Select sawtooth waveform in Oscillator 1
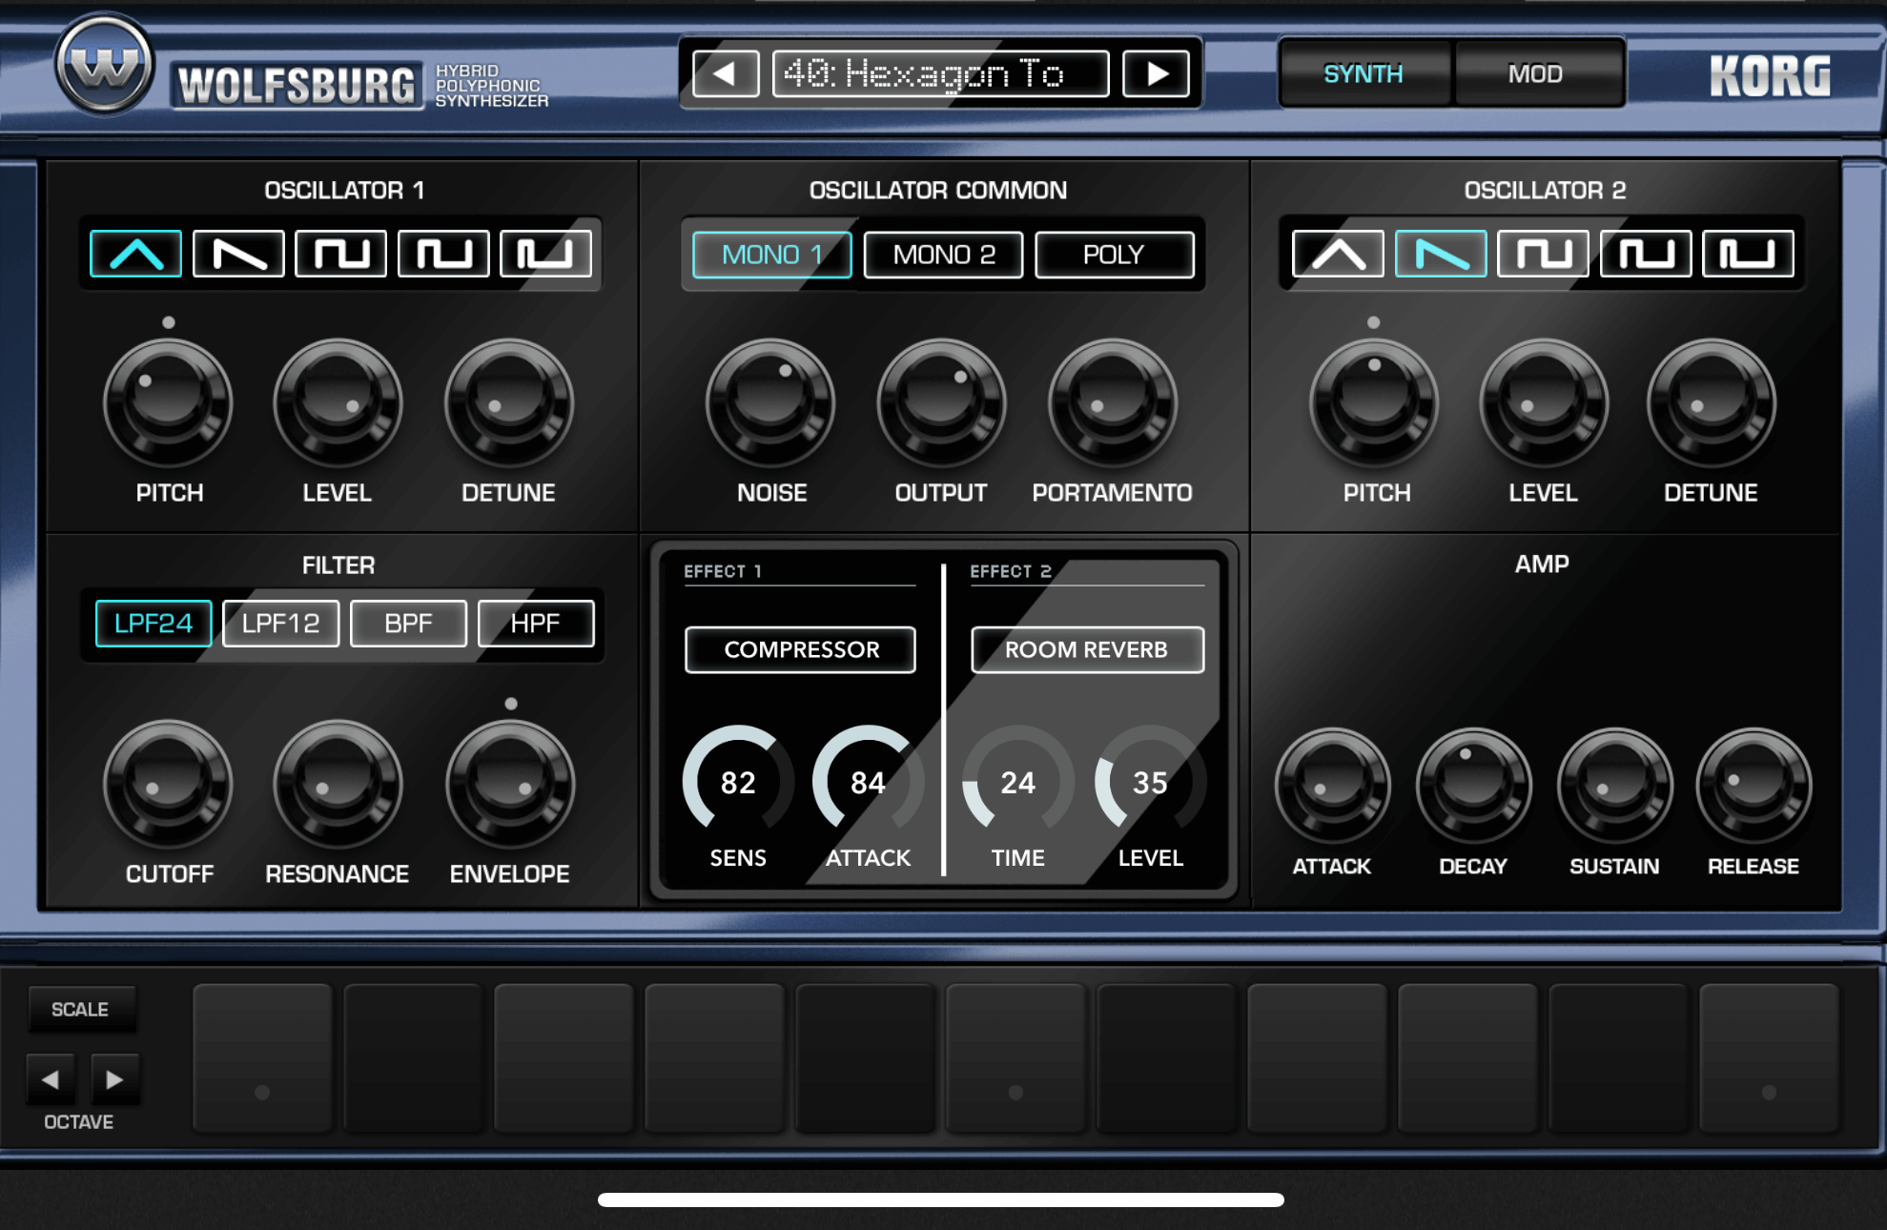This screenshot has width=1887, height=1230. tap(238, 254)
